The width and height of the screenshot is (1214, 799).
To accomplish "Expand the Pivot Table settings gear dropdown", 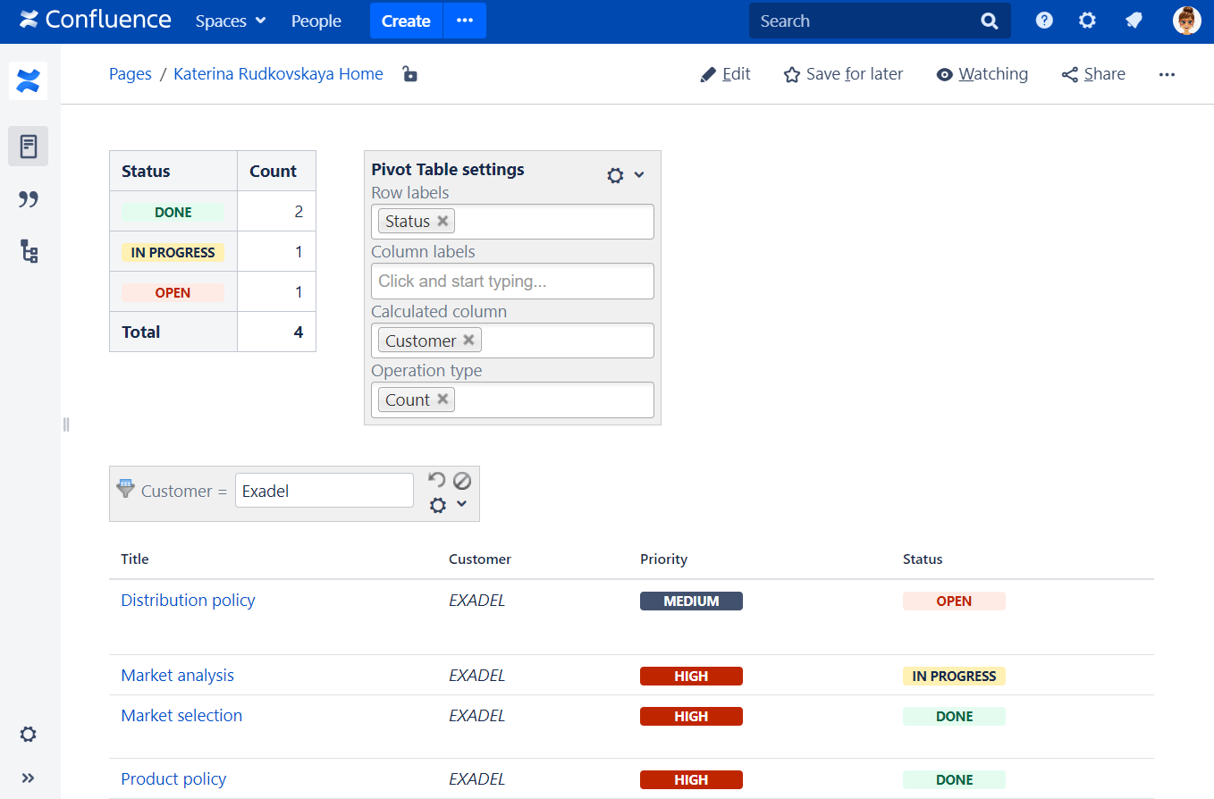I will 625,175.
